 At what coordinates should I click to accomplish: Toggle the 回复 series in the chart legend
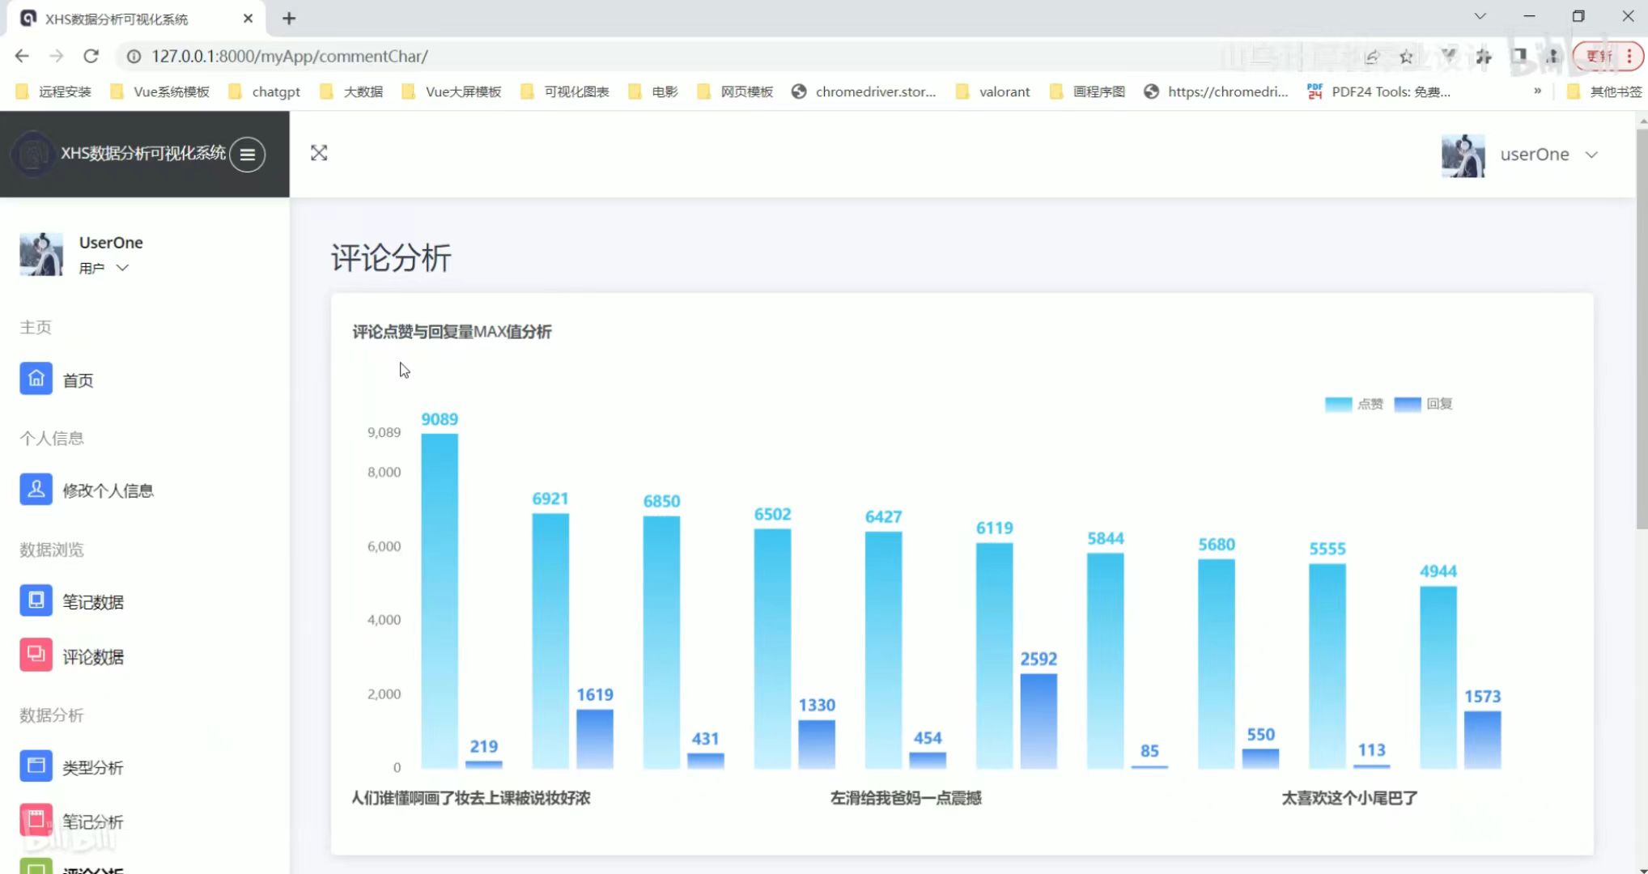tap(1423, 404)
